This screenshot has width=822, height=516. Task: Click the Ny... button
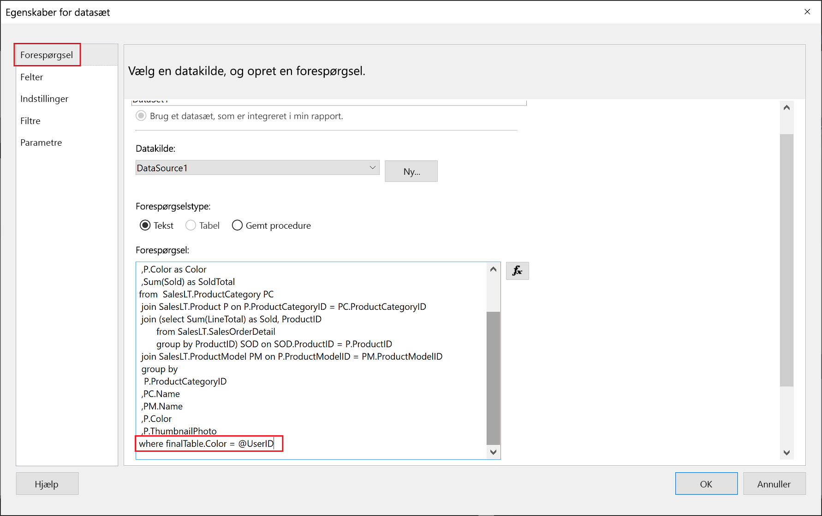pyautogui.click(x=411, y=171)
